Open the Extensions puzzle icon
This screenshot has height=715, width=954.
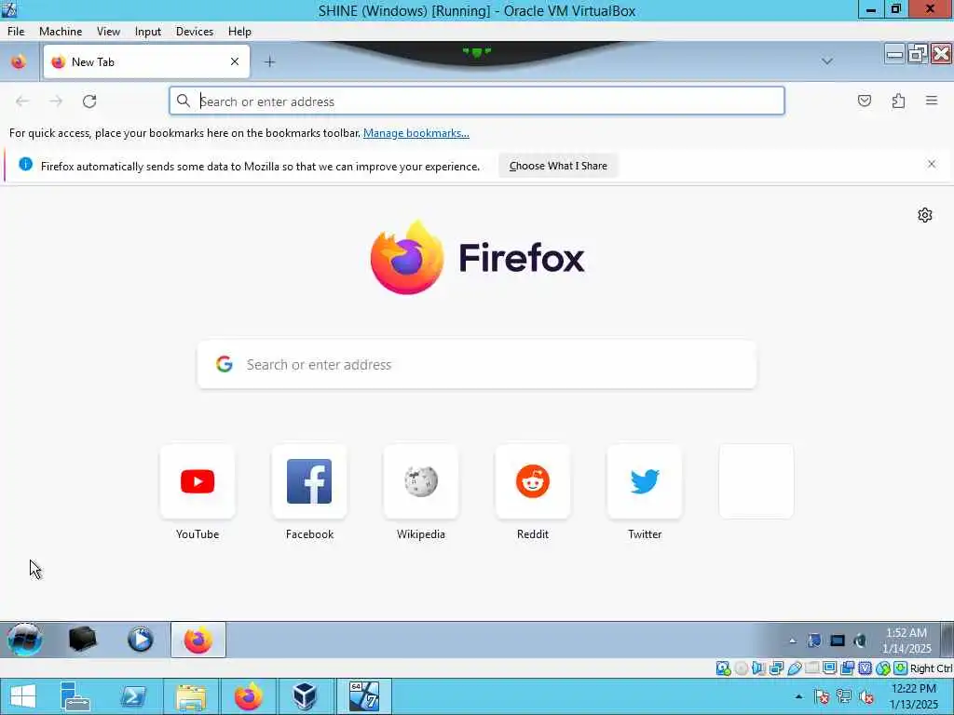(x=898, y=101)
